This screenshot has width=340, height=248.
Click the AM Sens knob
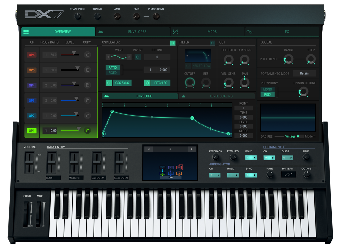click(245, 60)
